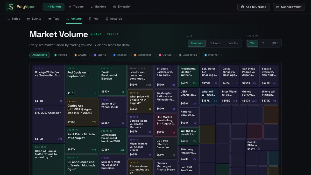Click the Extension cube icon
Screen dimensions: 311x175
pos(115,7)
